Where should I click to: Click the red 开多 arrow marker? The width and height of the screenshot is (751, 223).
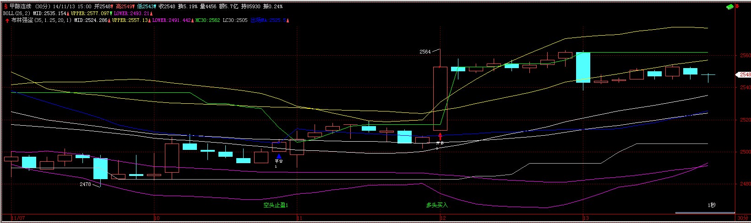[440, 136]
